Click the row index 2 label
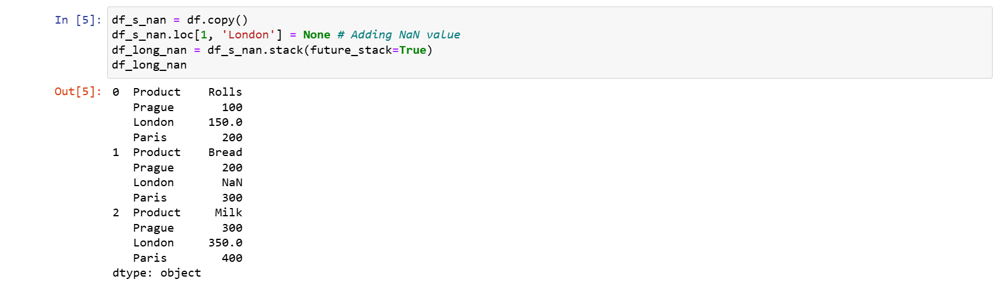 (116, 213)
